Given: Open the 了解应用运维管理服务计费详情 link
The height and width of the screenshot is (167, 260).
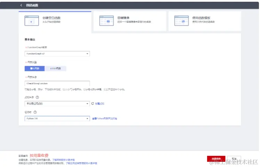Looking at the screenshot, I should point(81,163).
